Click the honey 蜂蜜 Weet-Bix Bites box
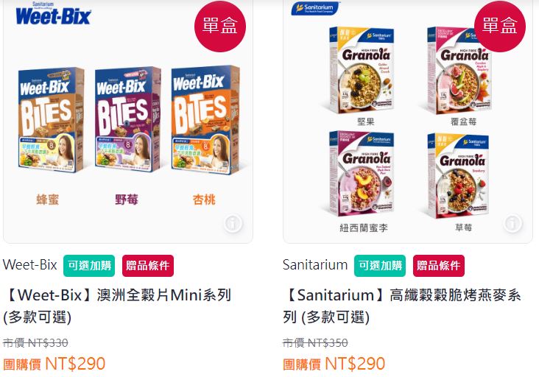This screenshot has height=377, width=539. click(51, 119)
